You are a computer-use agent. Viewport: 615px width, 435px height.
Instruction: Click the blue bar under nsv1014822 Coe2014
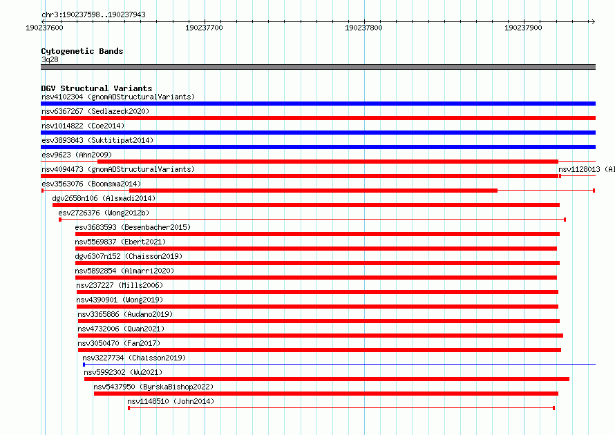coord(318,133)
